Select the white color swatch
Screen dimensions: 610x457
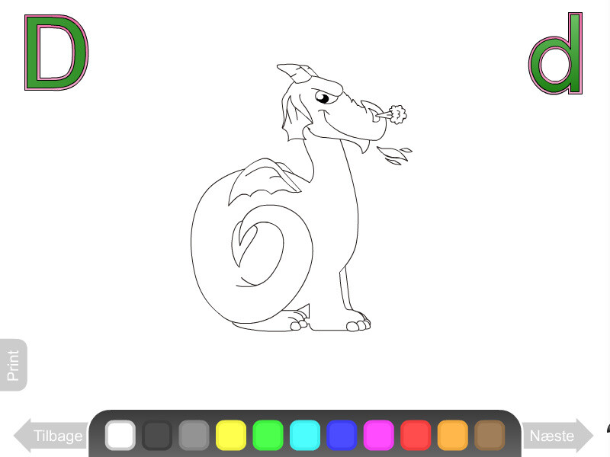coord(120,435)
